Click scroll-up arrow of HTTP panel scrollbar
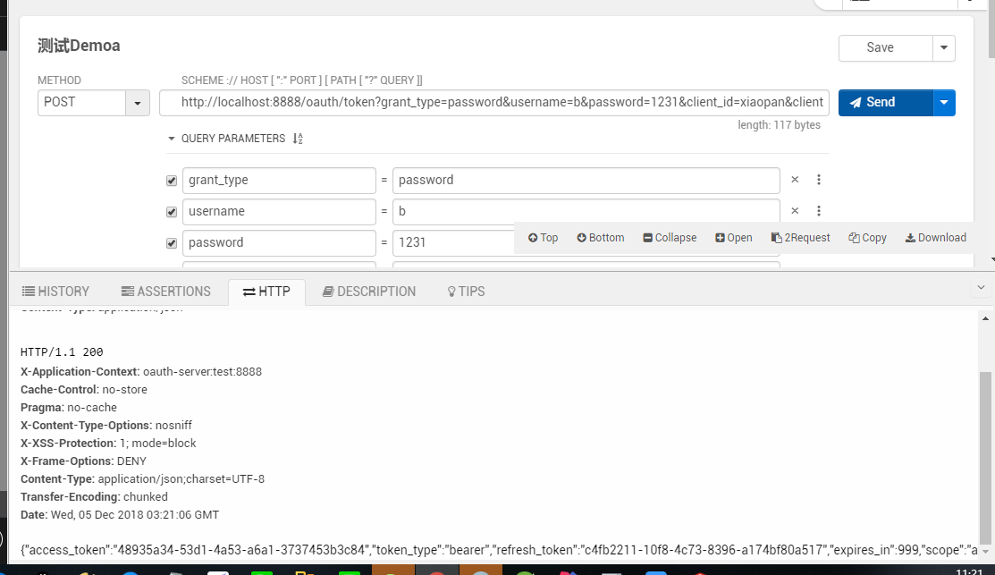The image size is (995, 575). 985,318
